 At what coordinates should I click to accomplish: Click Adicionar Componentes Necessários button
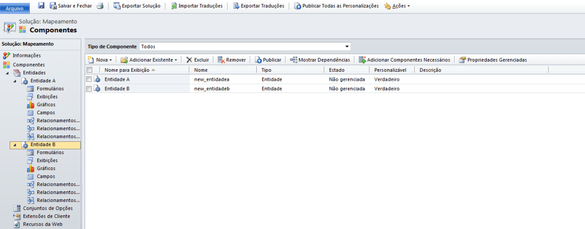point(404,60)
